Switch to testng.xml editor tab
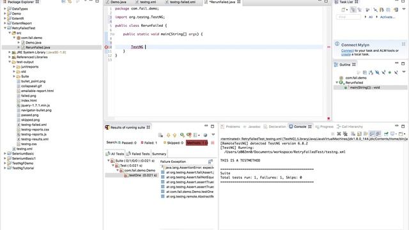The width and height of the screenshot is (409, 230). (148, 2)
